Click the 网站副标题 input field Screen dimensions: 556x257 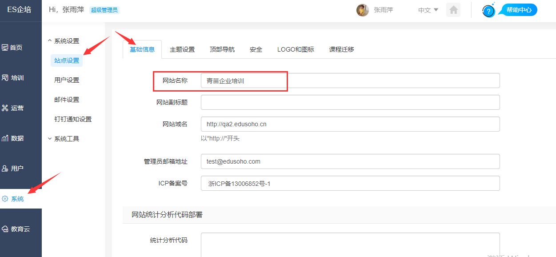(x=350, y=102)
